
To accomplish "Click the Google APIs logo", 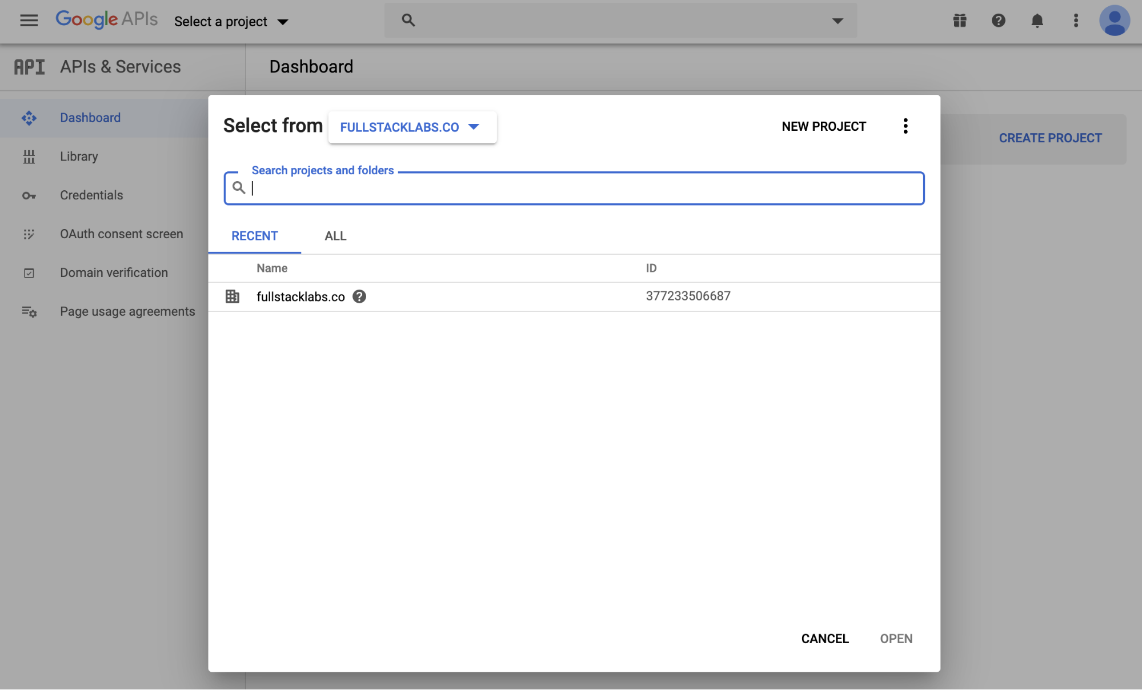I will pyautogui.click(x=106, y=19).
